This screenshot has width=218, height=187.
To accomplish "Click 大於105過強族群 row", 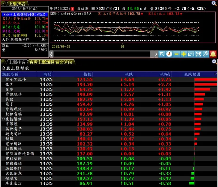I will coord(25,39).
